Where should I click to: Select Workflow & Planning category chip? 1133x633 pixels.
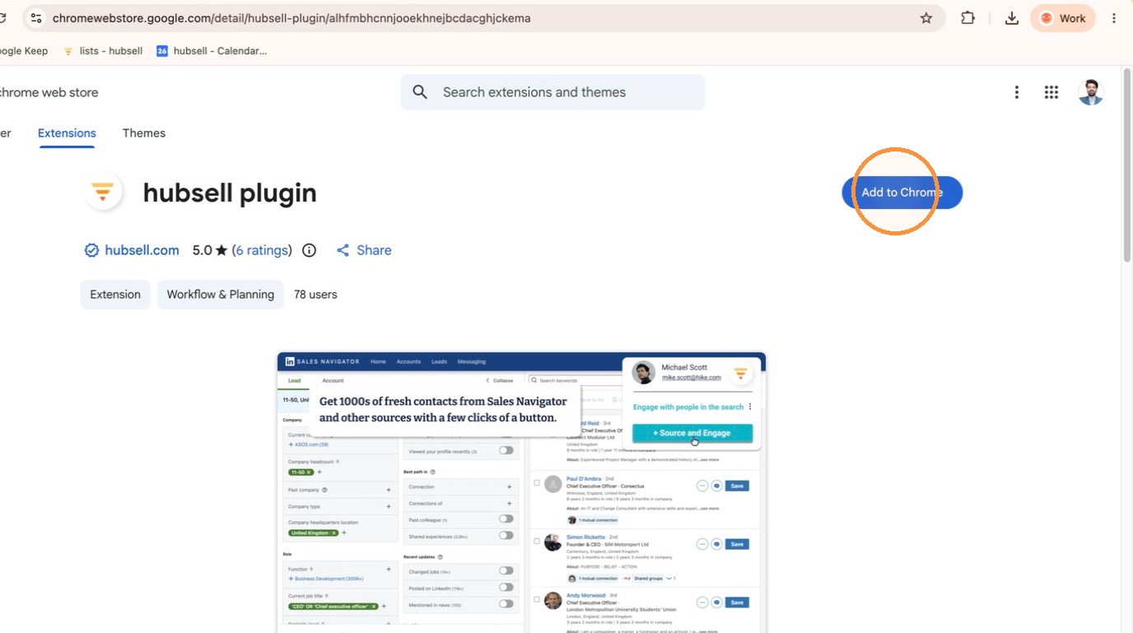[221, 295]
